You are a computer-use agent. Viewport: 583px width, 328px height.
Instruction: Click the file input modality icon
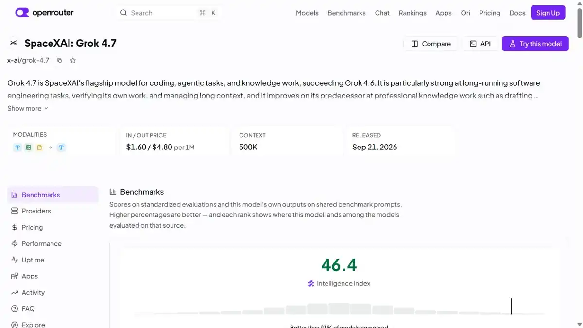39,148
